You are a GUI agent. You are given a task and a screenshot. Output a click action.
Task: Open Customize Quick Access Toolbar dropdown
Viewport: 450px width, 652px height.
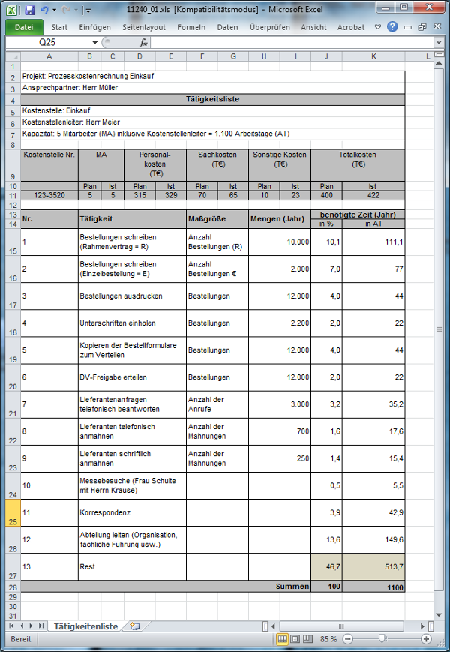(x=88, y=11)
